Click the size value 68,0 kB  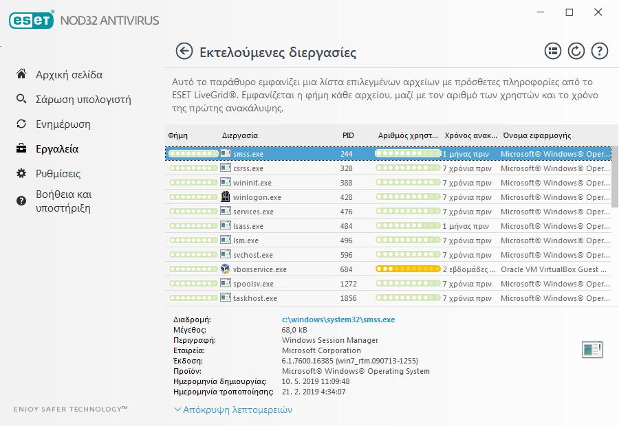[x=294, y=330]
